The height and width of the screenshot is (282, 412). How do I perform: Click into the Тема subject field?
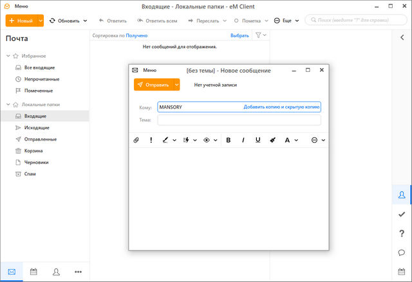point(239,120)
